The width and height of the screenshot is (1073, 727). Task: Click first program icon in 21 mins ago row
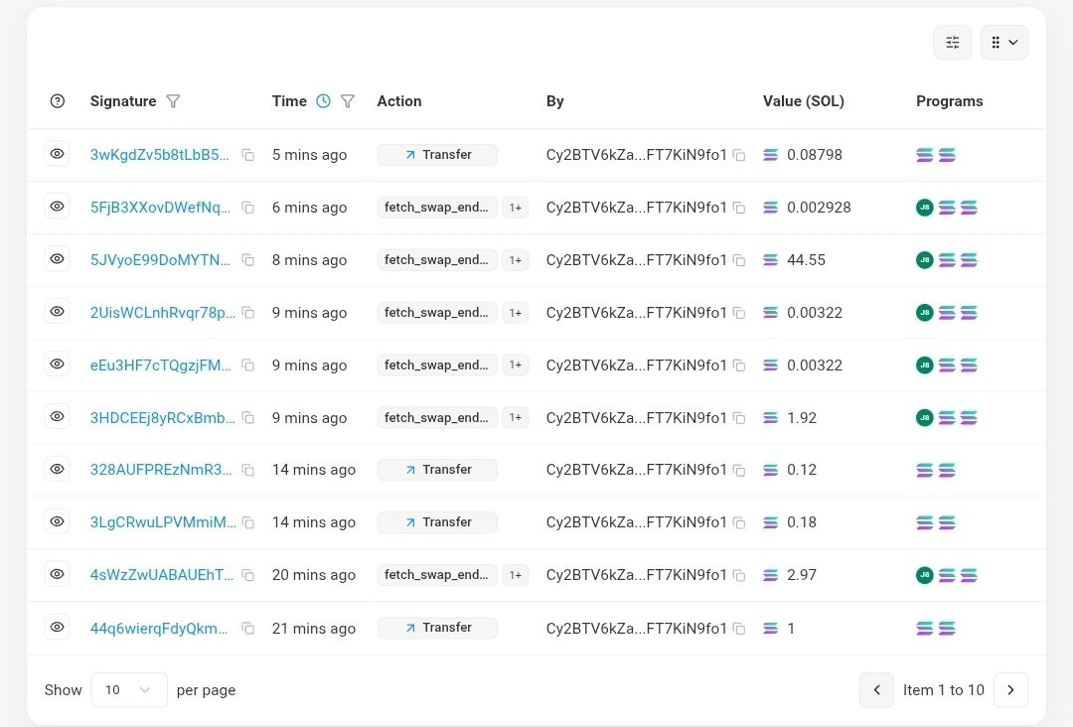coord(925,629)
